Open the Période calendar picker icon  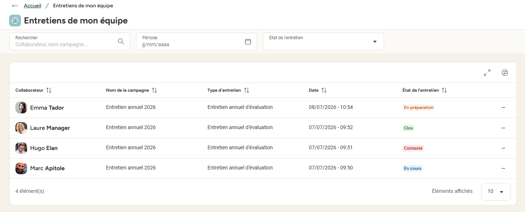(248, 41)
